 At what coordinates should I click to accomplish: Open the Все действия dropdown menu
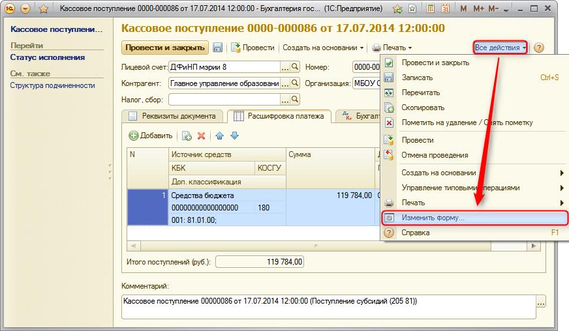[x=500, y=48]
